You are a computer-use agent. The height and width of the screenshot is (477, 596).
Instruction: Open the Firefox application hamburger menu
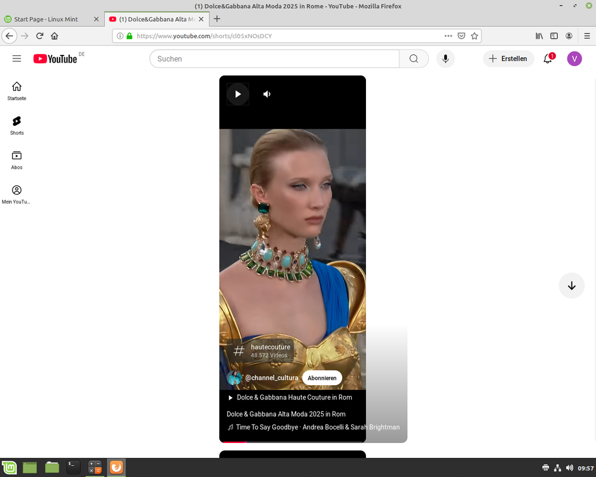(587, 36)
